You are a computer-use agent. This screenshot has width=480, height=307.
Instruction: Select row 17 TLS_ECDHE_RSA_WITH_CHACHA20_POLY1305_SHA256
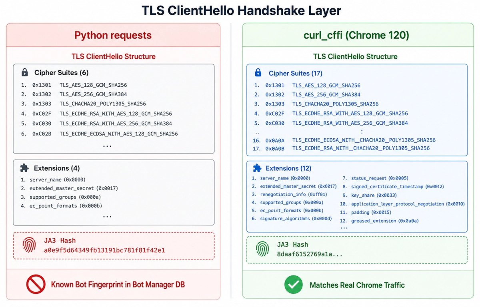tap(342, 148)
